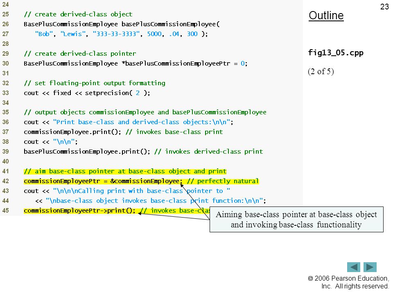Select the 'Print base-class and derived-class objects' string
Image resolution: width=393 pixels, height=295 pixels.
coord(142,122)
